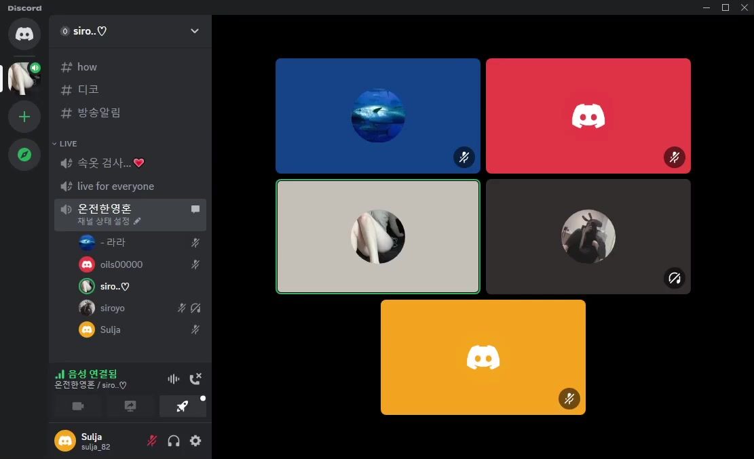Viewport: 754px width, 459px height.
Task: Open the how text channel
Action: pos(130,67)
